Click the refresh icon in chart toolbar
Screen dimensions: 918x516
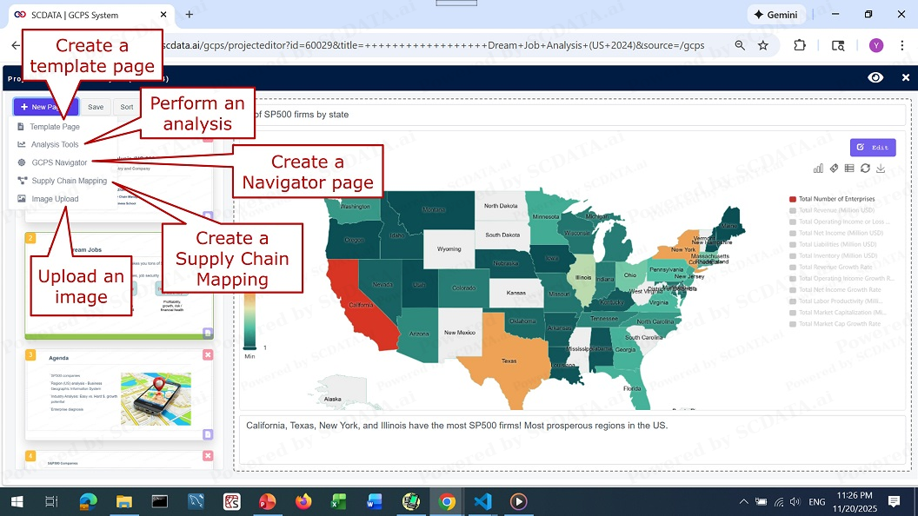point(865,169)
